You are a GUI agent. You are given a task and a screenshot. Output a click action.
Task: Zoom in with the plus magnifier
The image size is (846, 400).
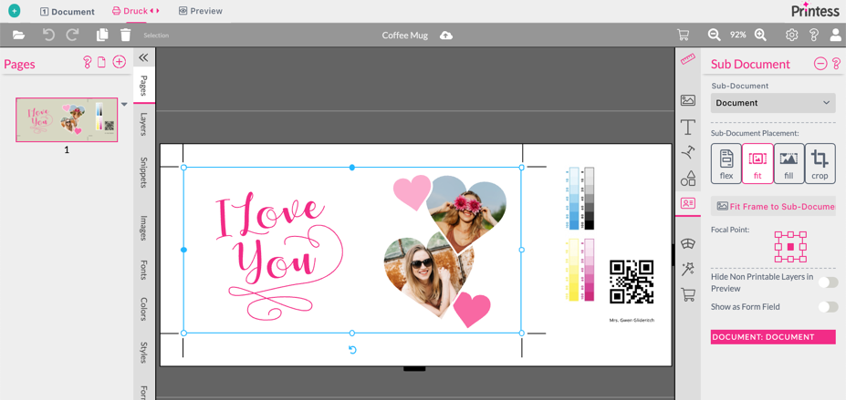coord(760,35)
